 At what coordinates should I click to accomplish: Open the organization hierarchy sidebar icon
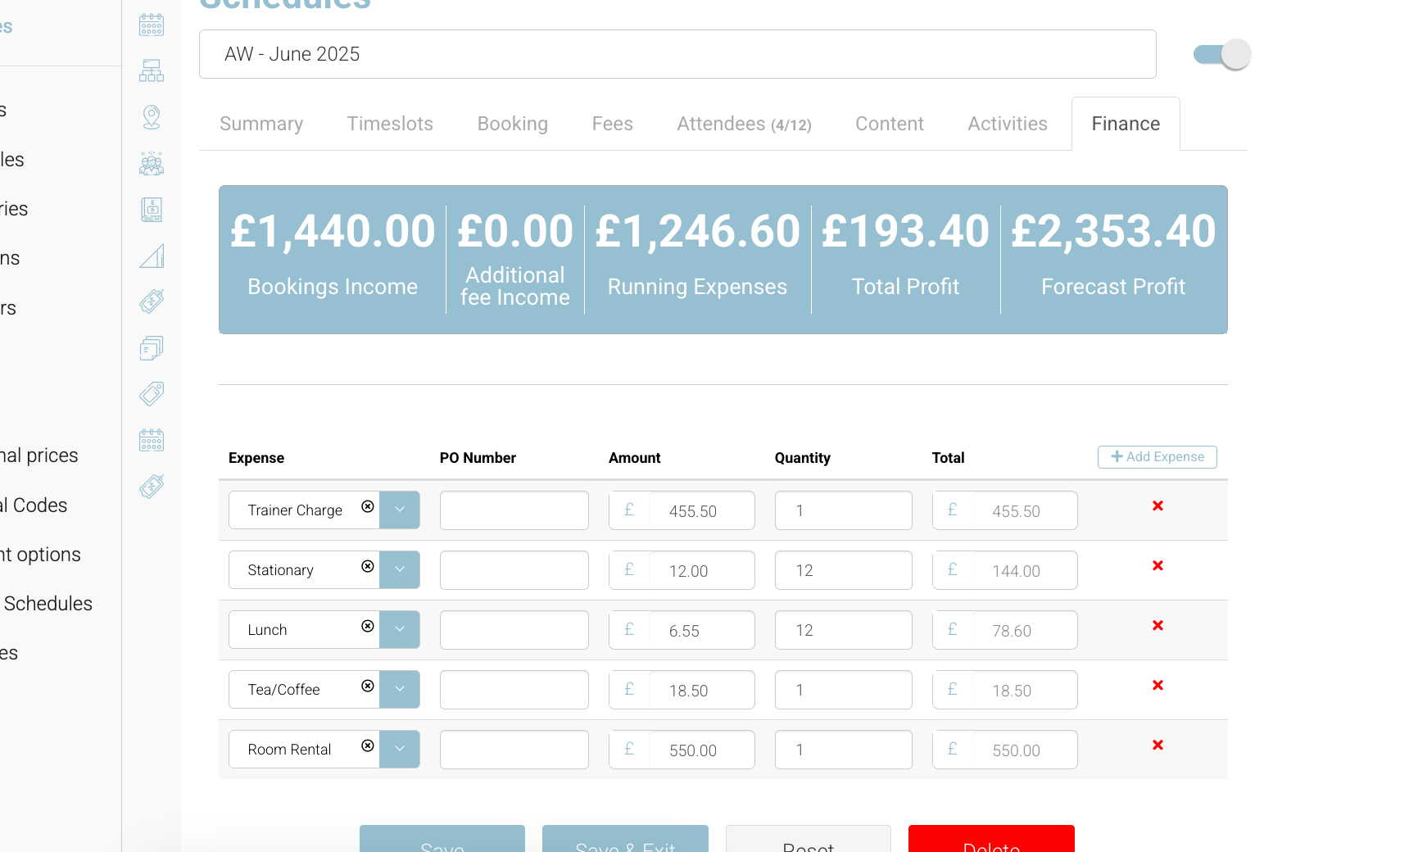152,70
